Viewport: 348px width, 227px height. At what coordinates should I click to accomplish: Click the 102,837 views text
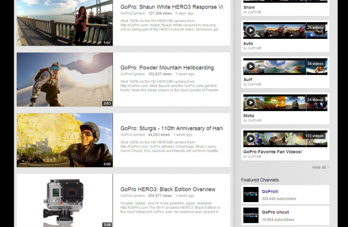point(160,74)
